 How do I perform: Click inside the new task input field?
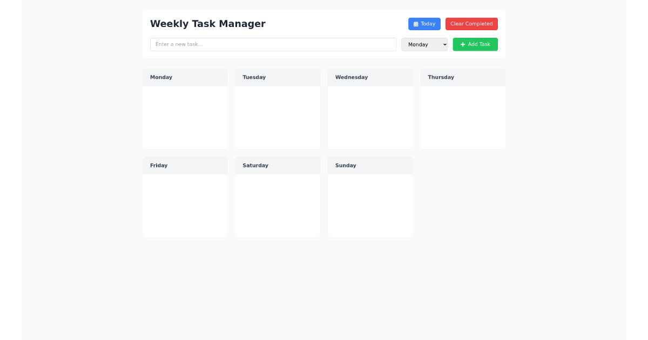(273, 44)
